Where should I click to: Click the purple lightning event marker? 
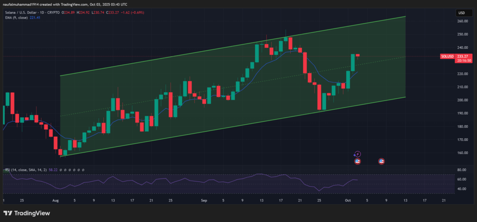(x=358, y=154)
